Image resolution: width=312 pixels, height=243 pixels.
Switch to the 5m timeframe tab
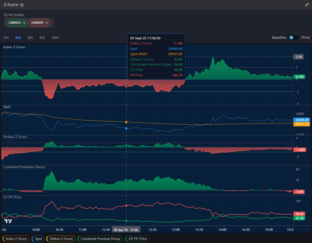point(42,38)
